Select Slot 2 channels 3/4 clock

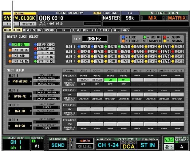(x=99, y=51)
